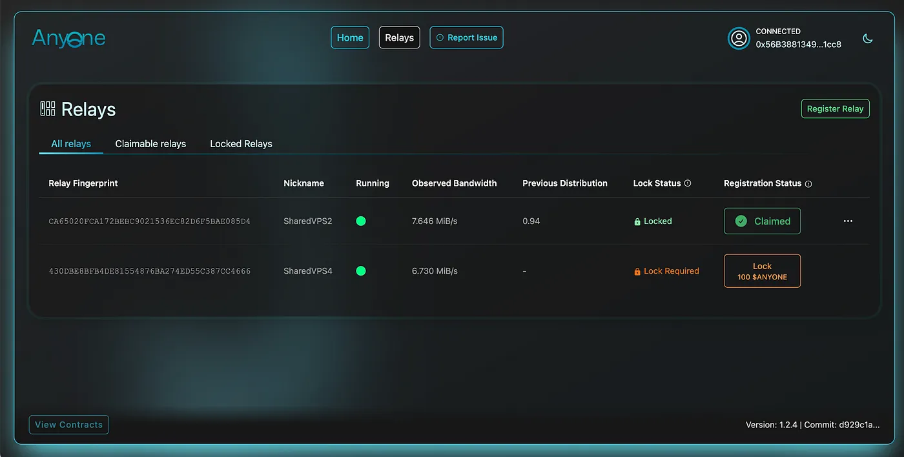Screen dimensions: 904x457
Task: Click Lock Status info icon
Action: click(688, 183)
